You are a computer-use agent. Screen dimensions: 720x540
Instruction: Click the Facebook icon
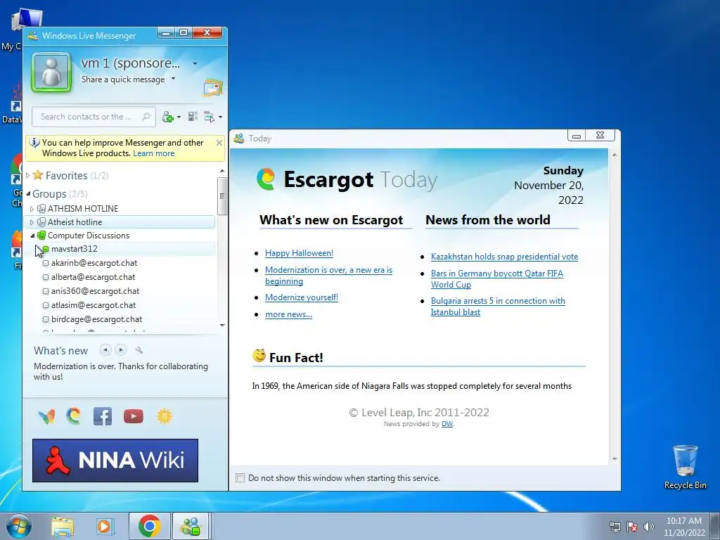pyautogui.click(x=103, y=416)
